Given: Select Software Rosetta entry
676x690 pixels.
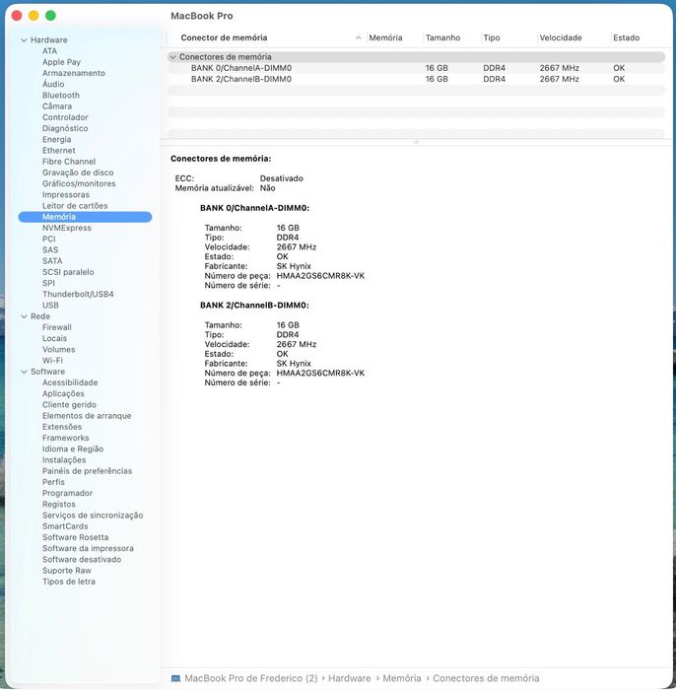Looking at the screenshot, I should tap(75, 537).
